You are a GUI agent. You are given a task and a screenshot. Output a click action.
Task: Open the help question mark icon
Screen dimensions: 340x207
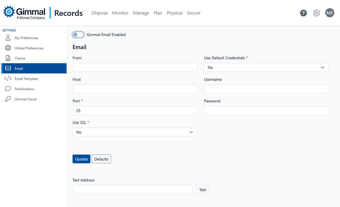point(303,13)
